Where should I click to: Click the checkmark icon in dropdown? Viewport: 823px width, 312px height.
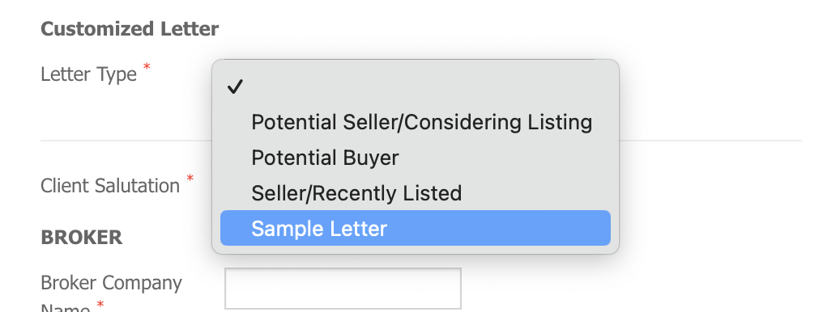[235, 87]
